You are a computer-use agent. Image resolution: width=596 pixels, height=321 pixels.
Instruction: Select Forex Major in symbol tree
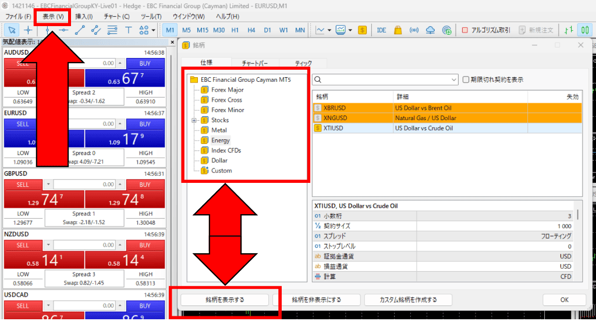228,90
